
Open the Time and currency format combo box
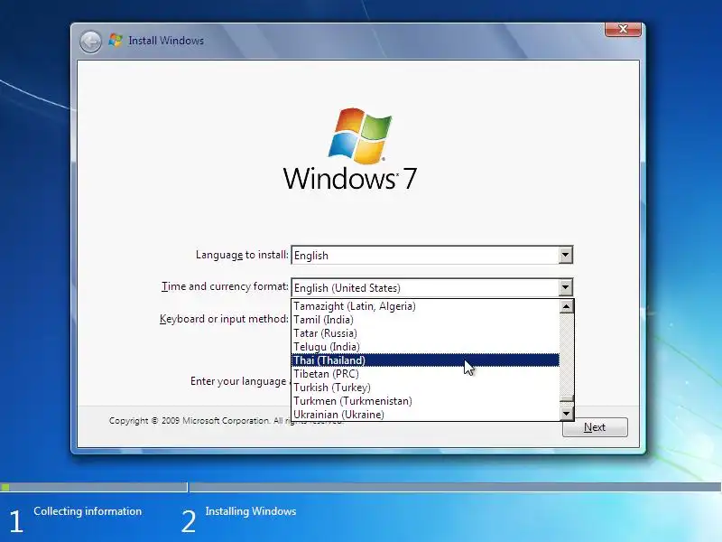click(x=432, y=287)
